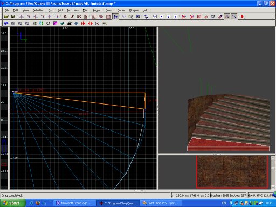Image resolution: width=276 pixels, height=207 pixels.
Task: Click the Quake map editor taskbar button
Action: [x=118, y=203]
